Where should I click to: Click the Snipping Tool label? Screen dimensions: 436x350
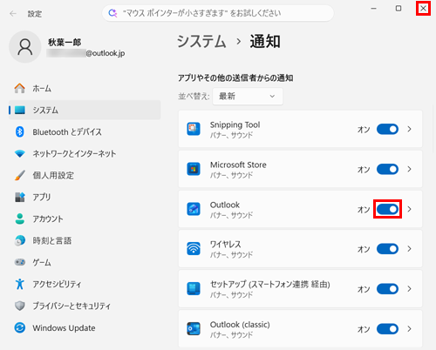click(x=235, y=125)
